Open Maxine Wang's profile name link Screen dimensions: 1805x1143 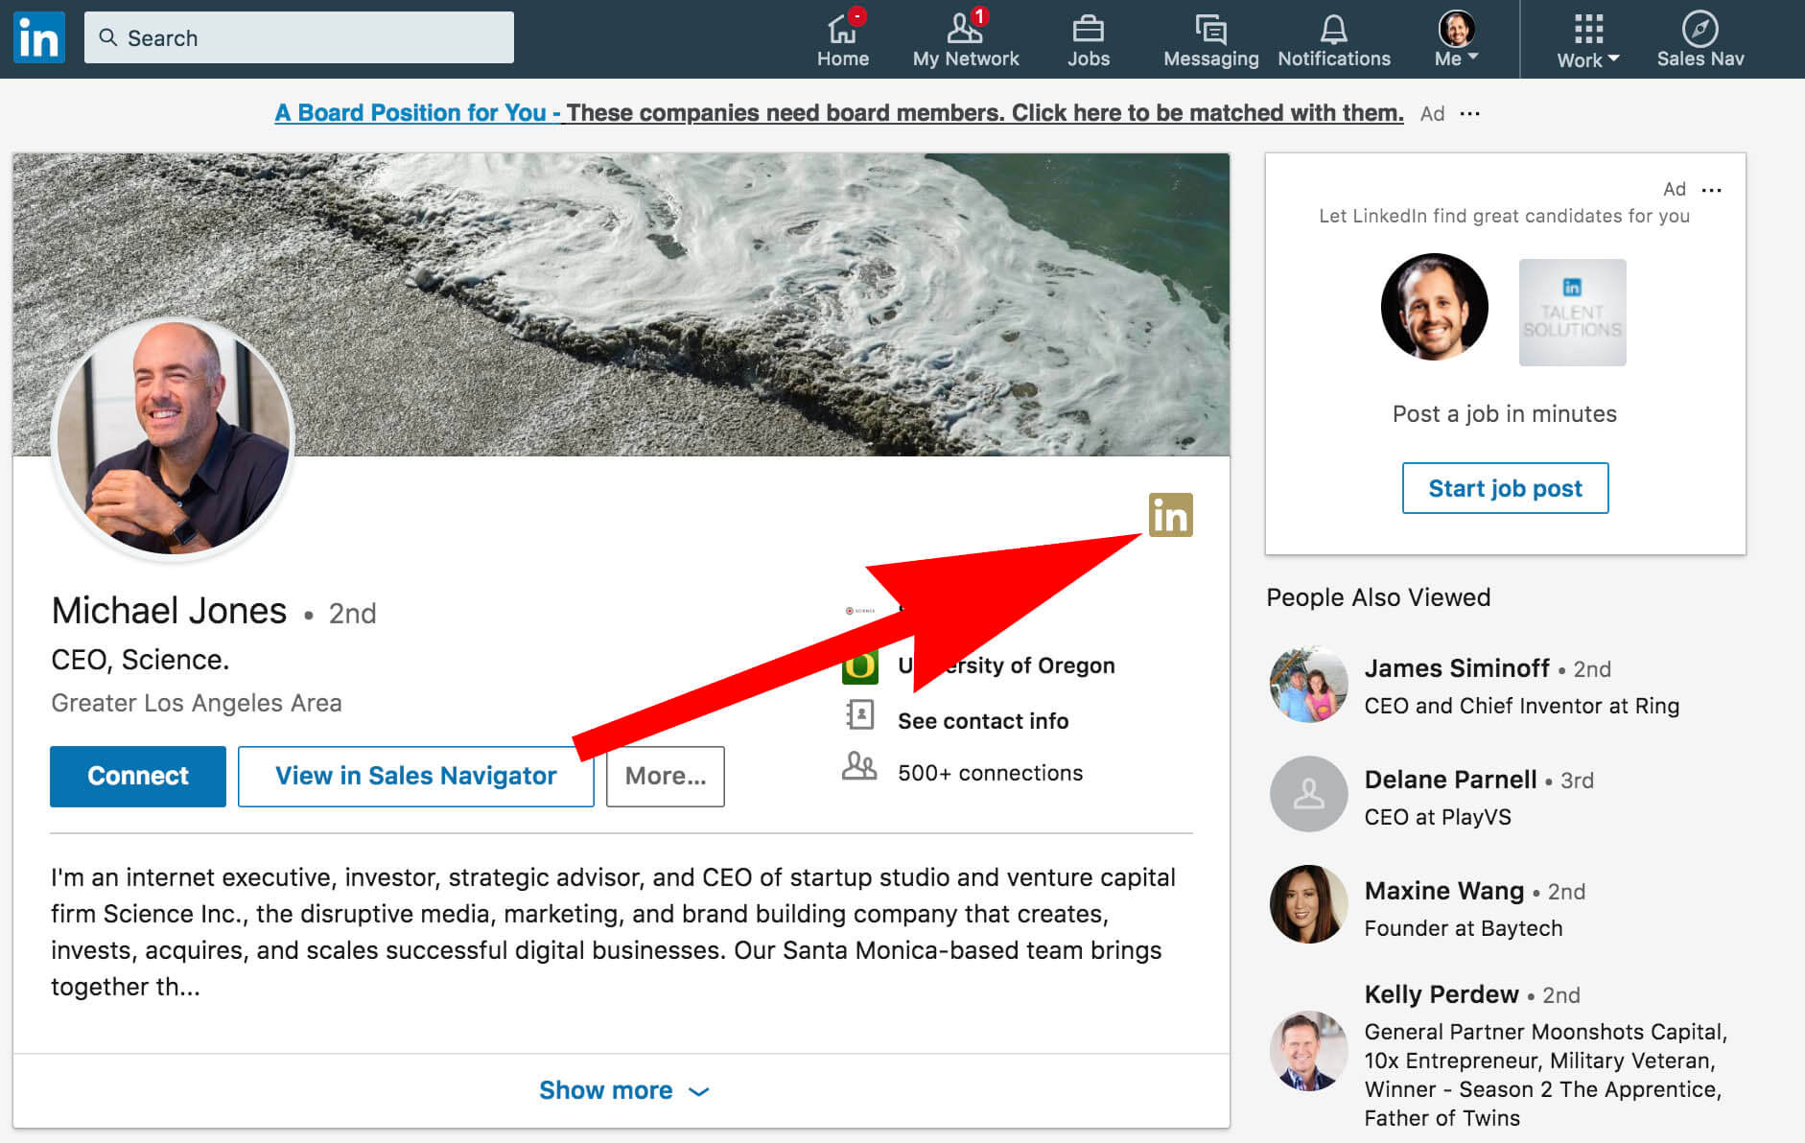1444,891
